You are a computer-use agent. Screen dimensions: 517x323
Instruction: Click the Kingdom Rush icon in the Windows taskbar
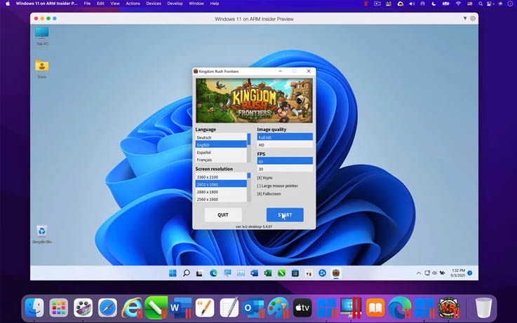pos(336,273)
